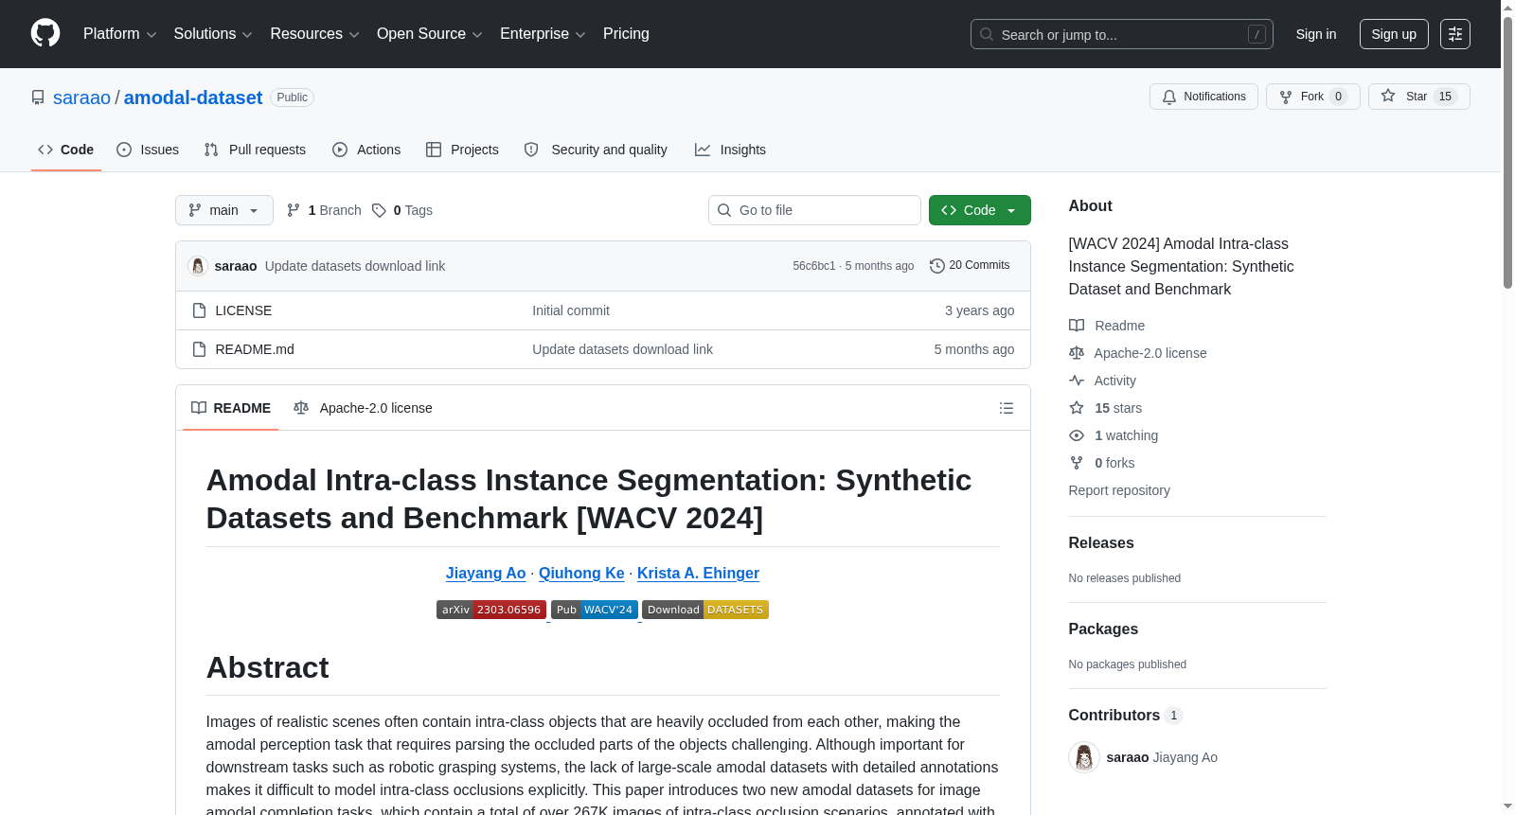Open the GitHub homepage logo
The height and width of the screenshot is (815, 1515).
coord(45,34)
